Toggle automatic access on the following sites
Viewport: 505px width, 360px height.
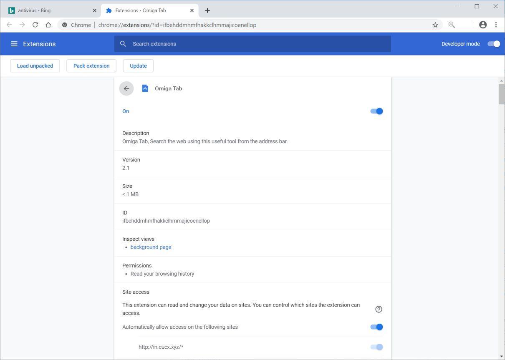[376, 327]
